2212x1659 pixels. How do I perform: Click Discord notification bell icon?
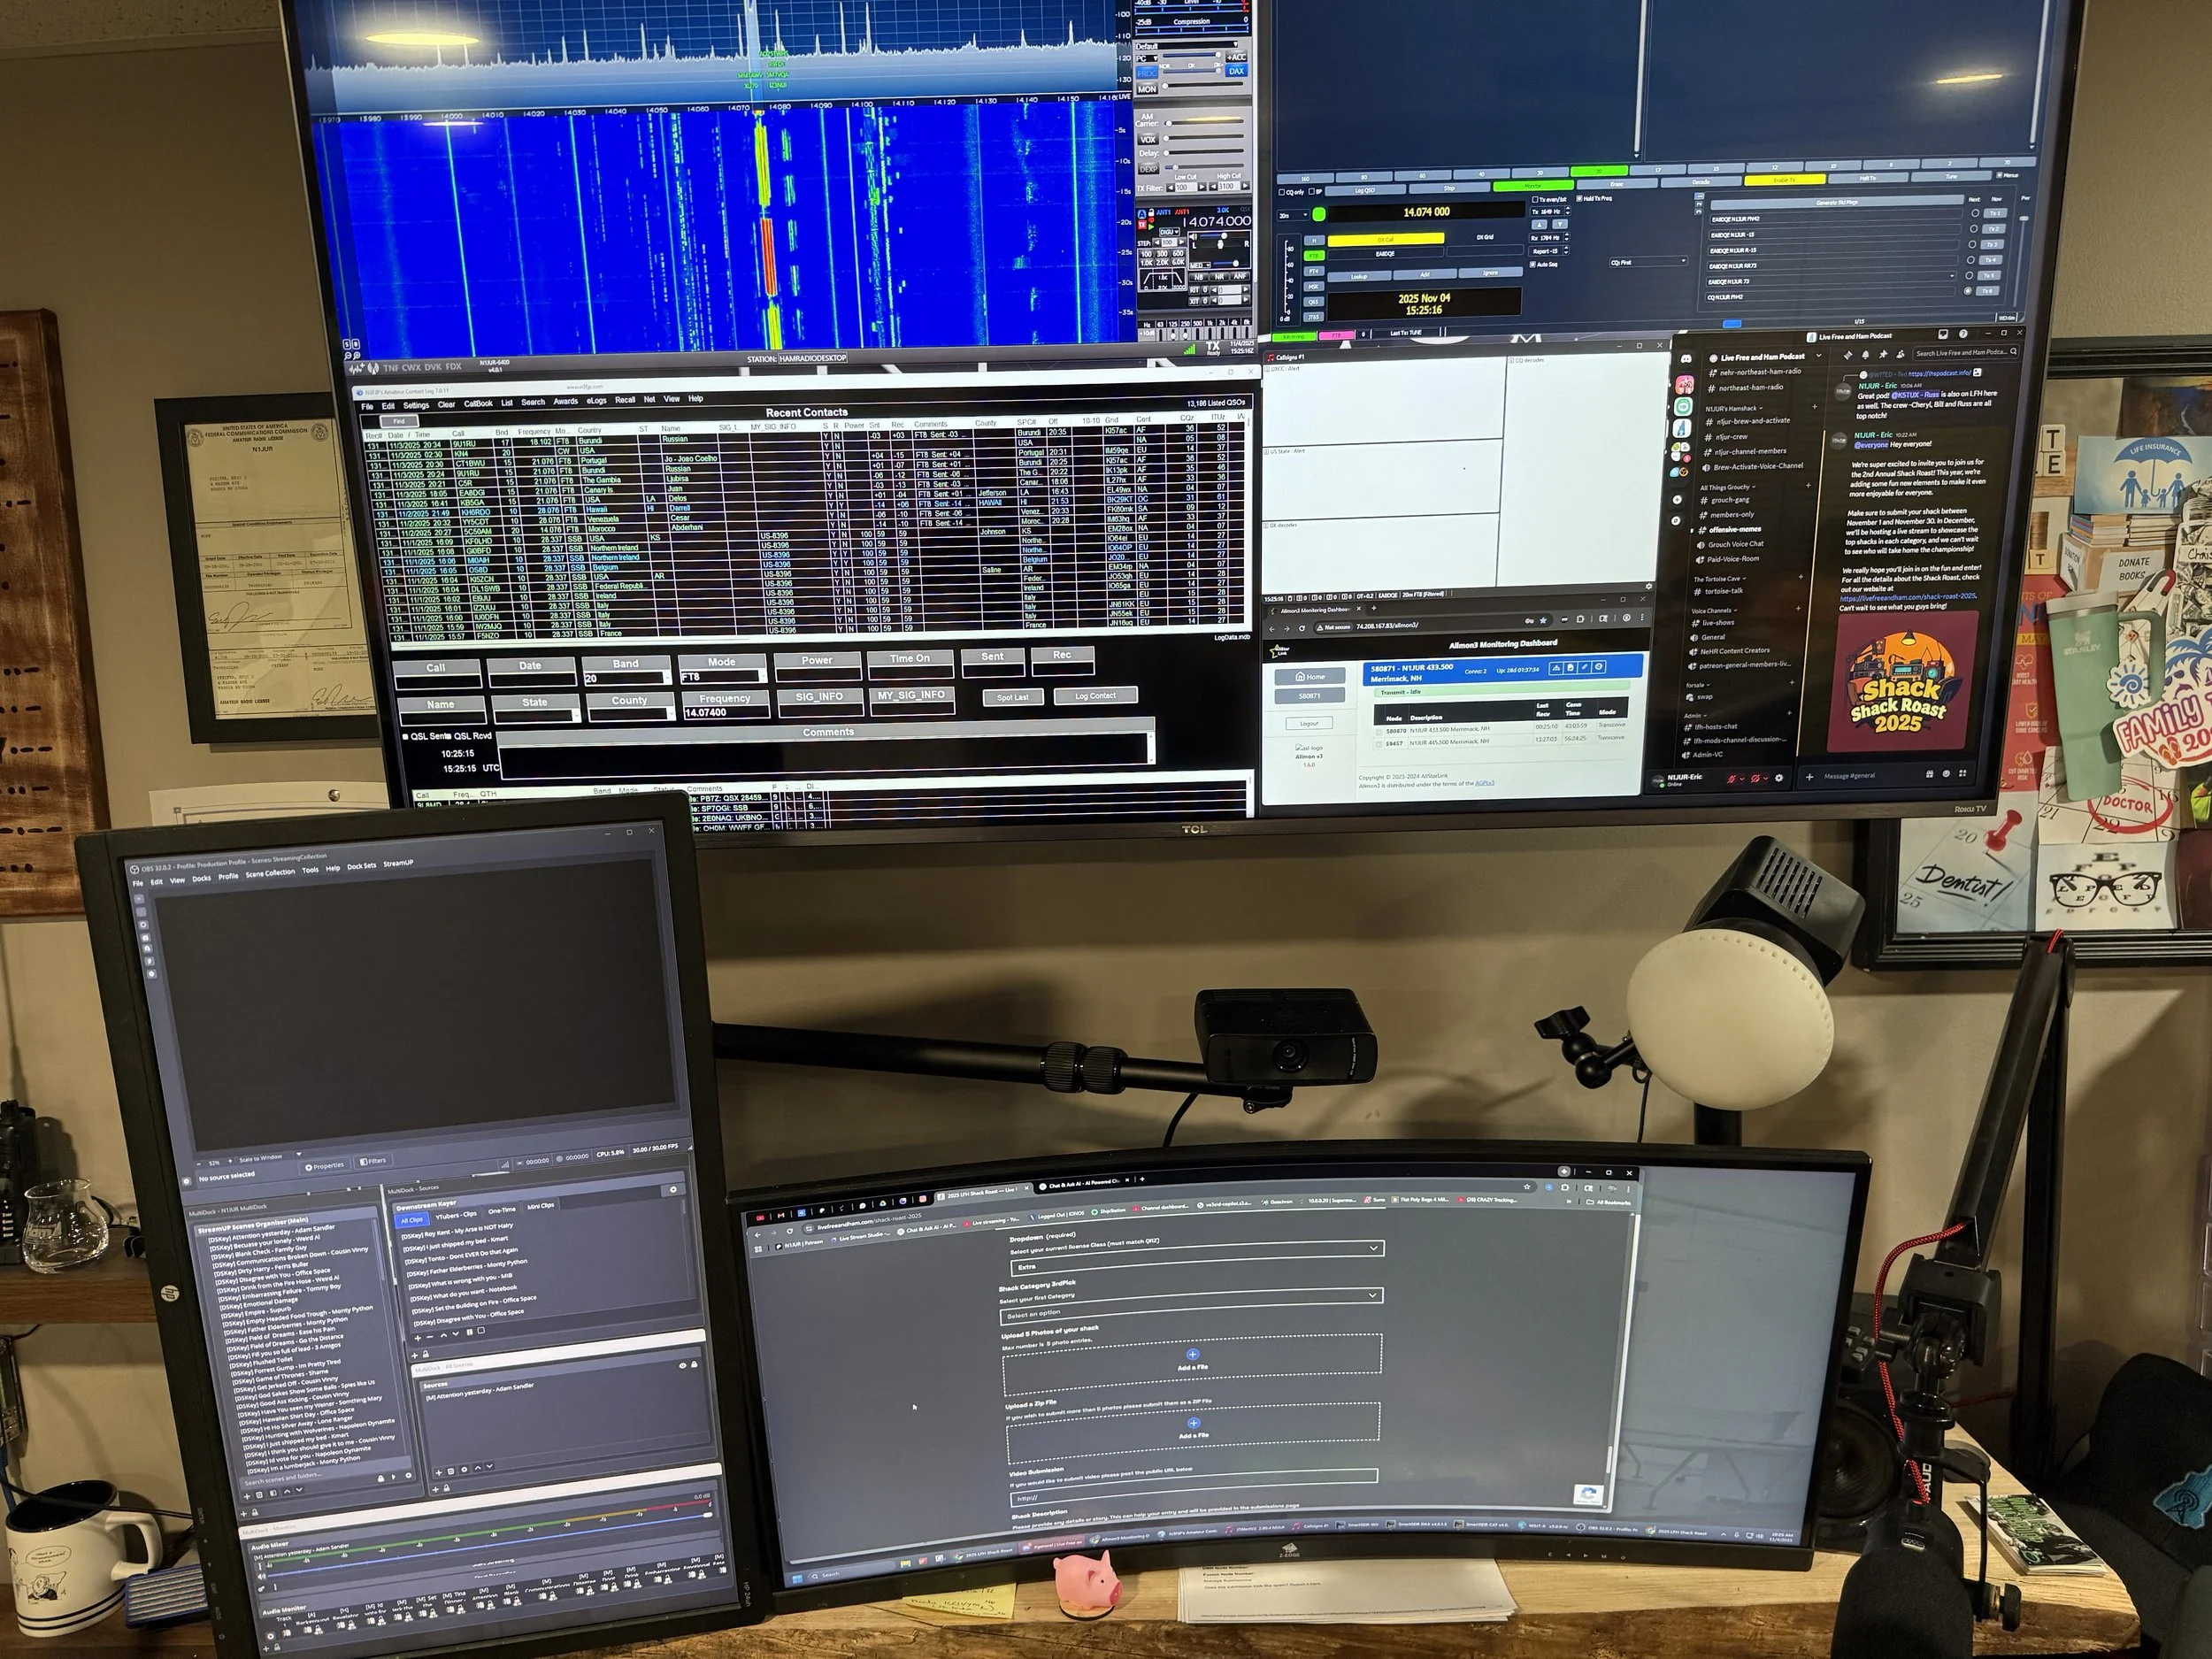[x=1868, y=354]
